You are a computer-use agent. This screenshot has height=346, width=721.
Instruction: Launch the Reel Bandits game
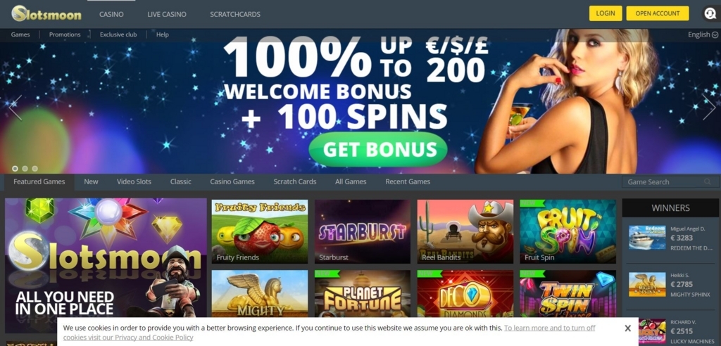click(465, 231)
